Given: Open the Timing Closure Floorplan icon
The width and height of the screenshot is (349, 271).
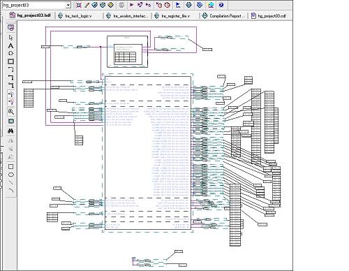Looking at the screenshot, I should click(x=111, y=5).
